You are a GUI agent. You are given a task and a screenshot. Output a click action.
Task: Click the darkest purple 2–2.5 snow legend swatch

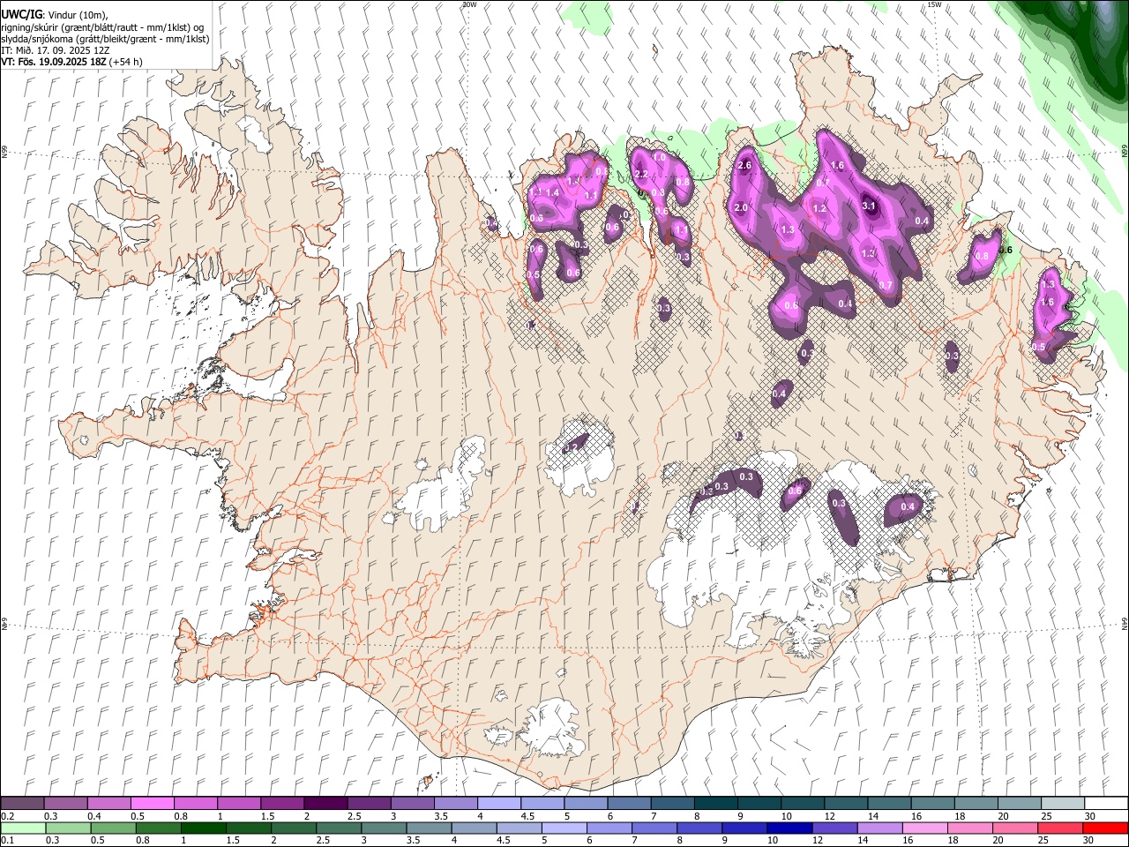coord(325,804)
